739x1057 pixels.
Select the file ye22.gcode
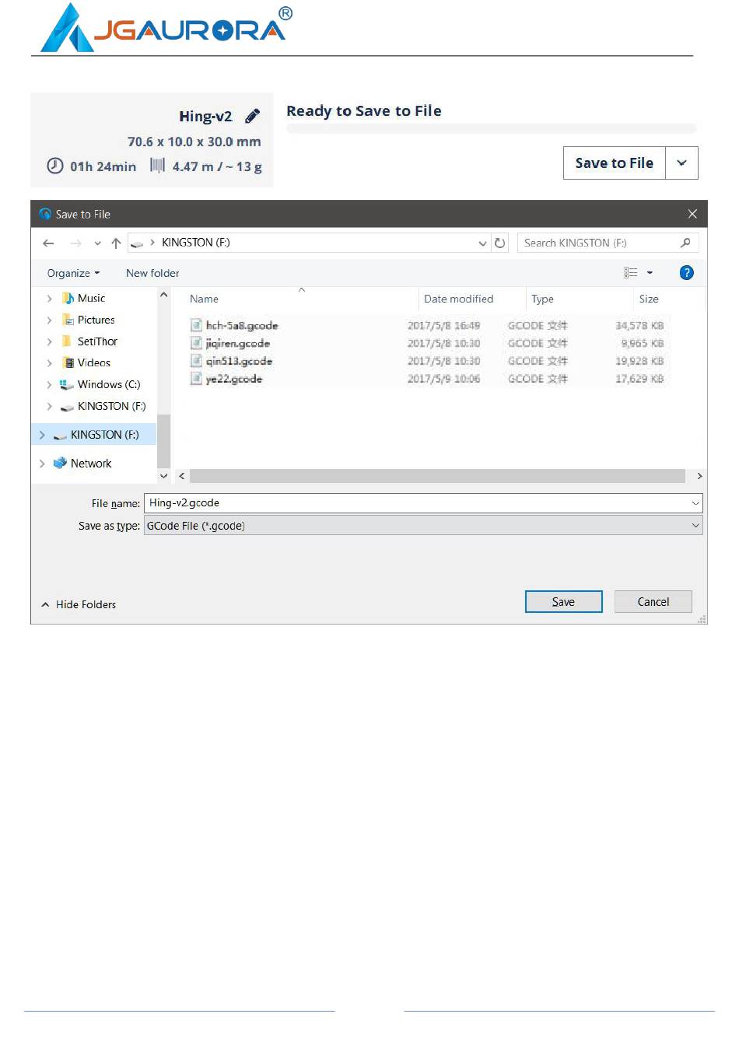tap(233, 380)
